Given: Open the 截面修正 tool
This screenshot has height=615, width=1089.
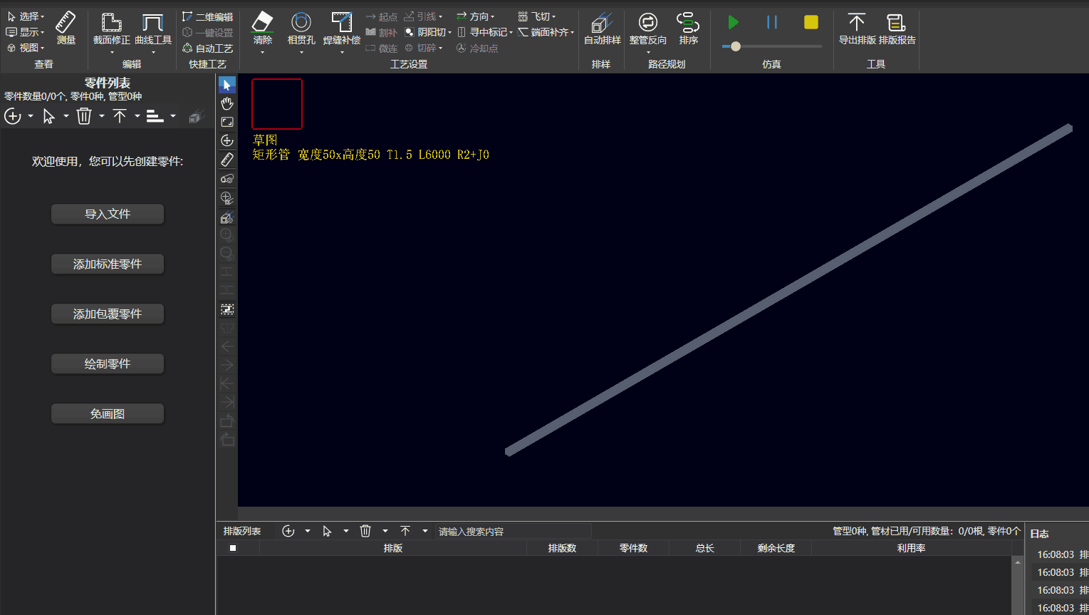Looking at the screenshot, I should point(112,29).
